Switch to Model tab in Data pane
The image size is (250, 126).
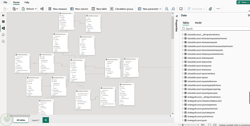click(x=198, y=23)
